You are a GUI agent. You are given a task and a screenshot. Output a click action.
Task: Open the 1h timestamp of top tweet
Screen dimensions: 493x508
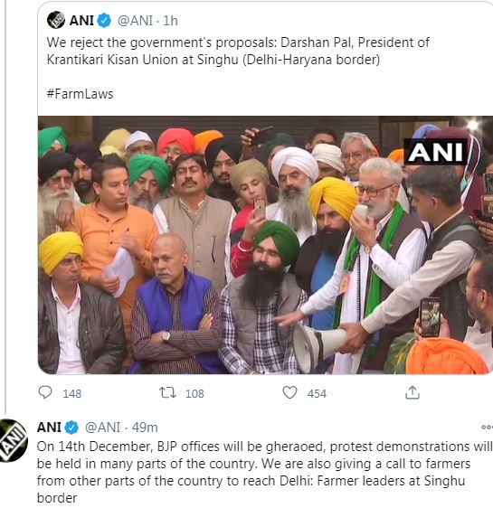pyautogui.click(x=170, y=21)
